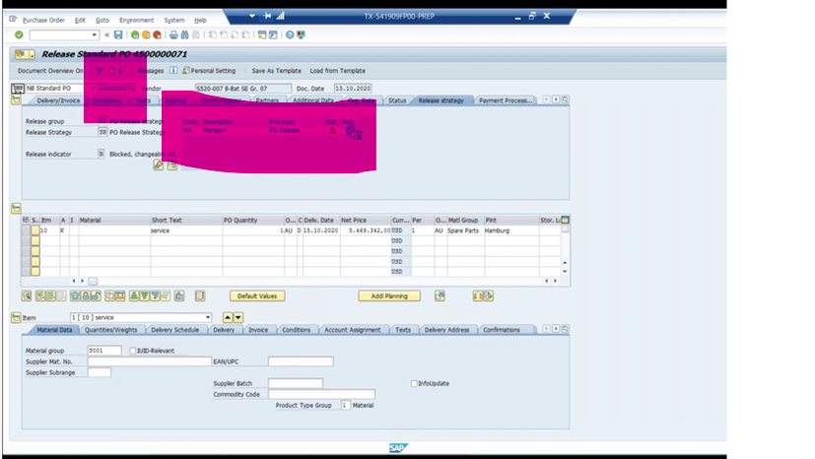The width and height of the screenshot is (815, 459).
Task: Click the Block item lock icon
Action: [85, 295]
